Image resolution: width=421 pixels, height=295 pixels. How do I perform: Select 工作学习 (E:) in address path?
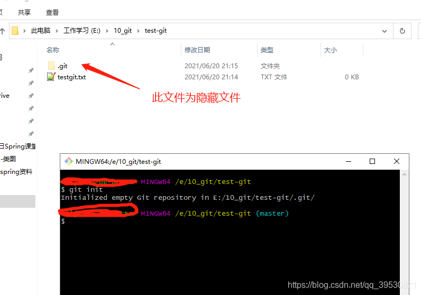point(81,31)
